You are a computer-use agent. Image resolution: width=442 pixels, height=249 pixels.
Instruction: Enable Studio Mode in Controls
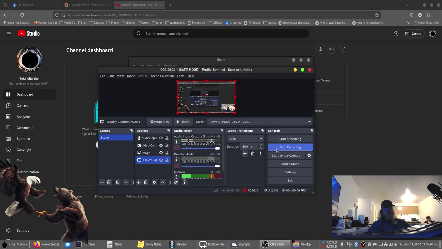click(x=290, y=164)
